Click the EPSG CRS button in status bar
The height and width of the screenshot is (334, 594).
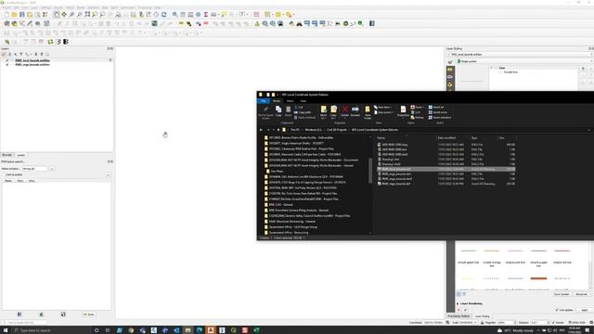point(578,323)
